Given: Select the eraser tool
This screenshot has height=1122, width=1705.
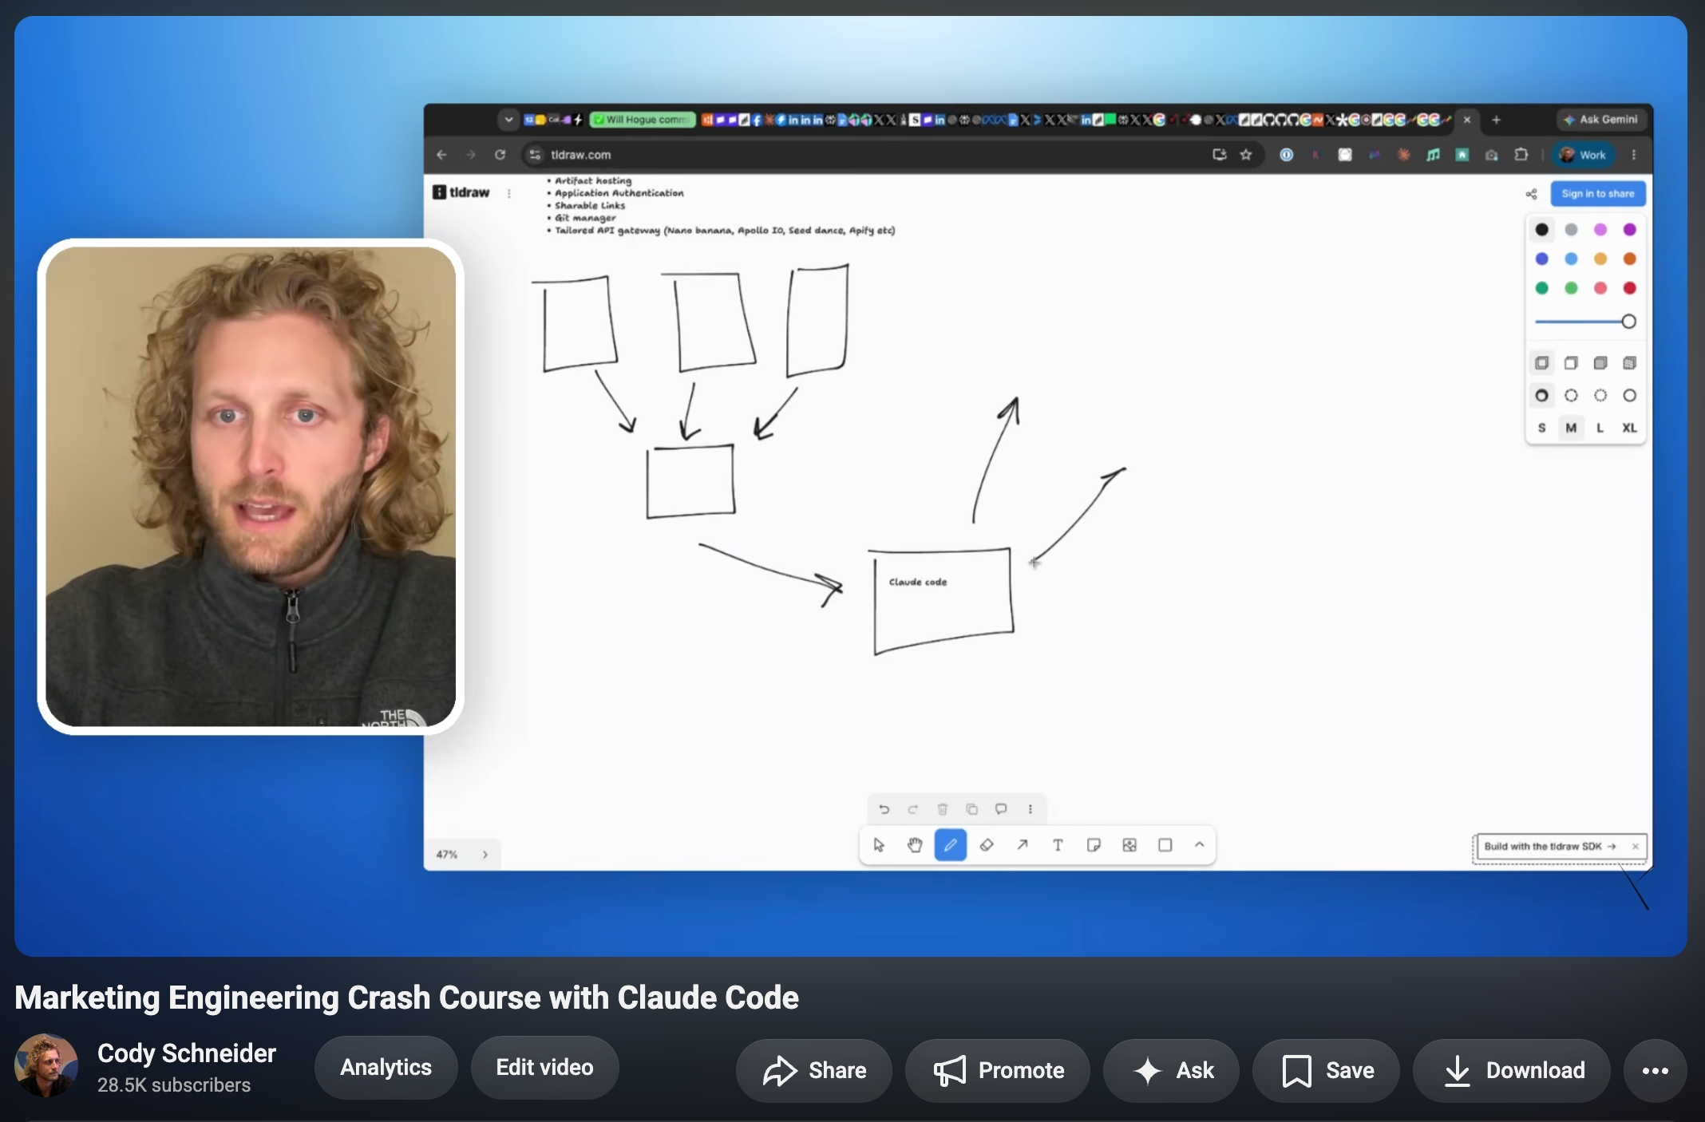Looking at the screenshot, I should tap(987, 845).
